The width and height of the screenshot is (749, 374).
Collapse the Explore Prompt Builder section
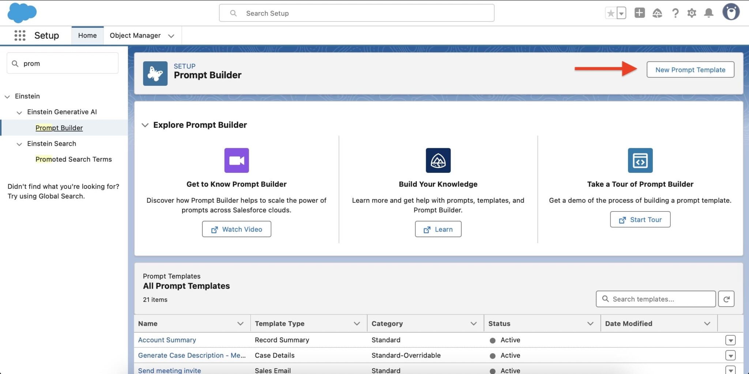(145, 125)
